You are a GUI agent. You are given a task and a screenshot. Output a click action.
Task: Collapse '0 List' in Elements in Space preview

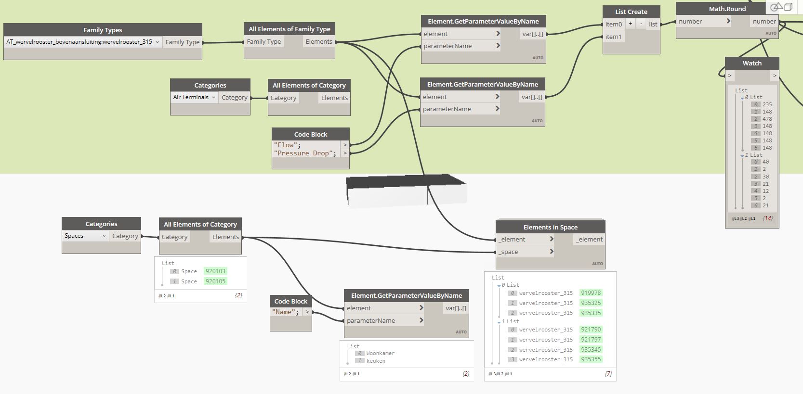(499, 285)
